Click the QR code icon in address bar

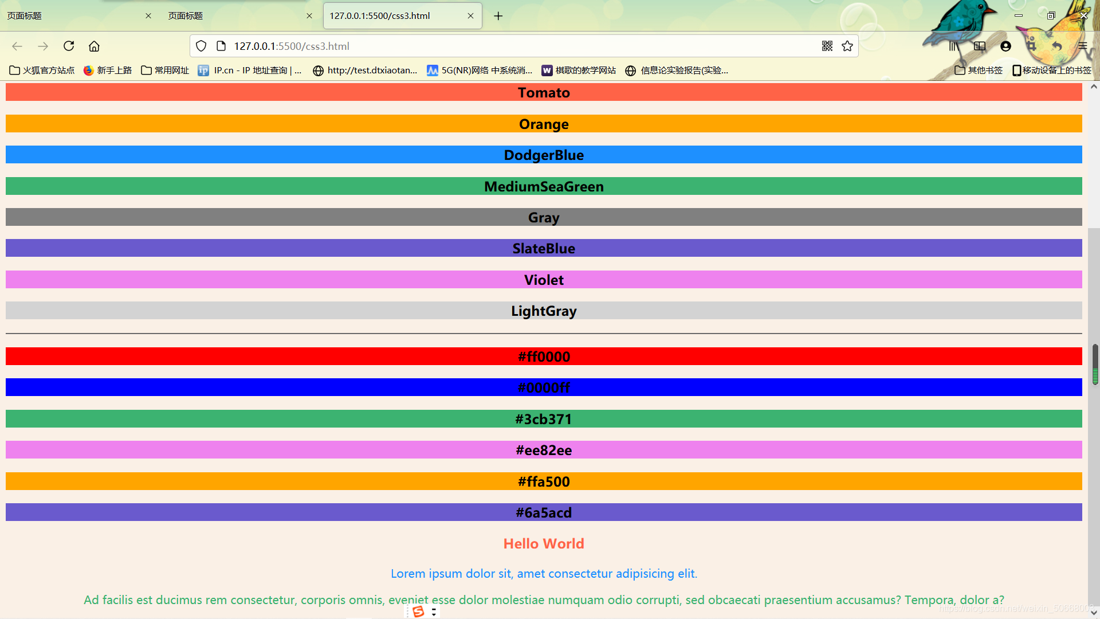(827, 46)
